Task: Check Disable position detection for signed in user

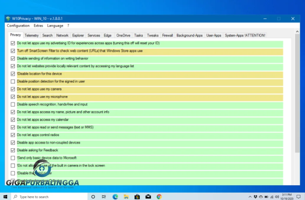Action: 13,81
